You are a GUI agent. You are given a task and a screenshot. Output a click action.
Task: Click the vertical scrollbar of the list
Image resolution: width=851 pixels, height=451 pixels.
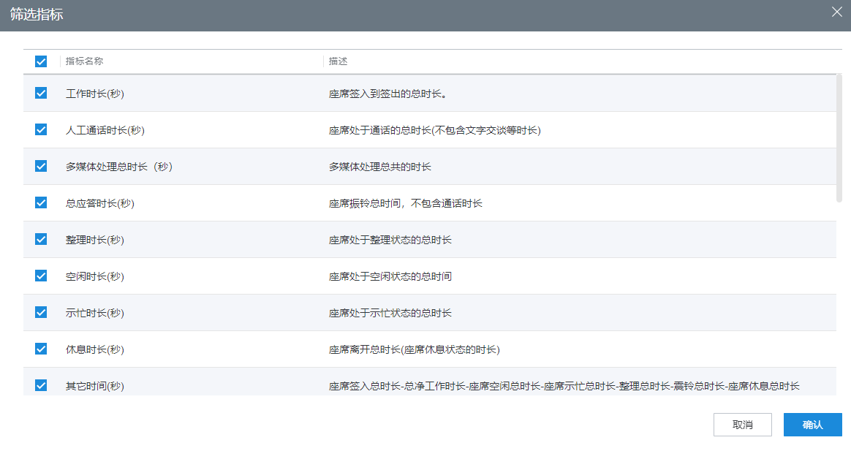[839, 138]
